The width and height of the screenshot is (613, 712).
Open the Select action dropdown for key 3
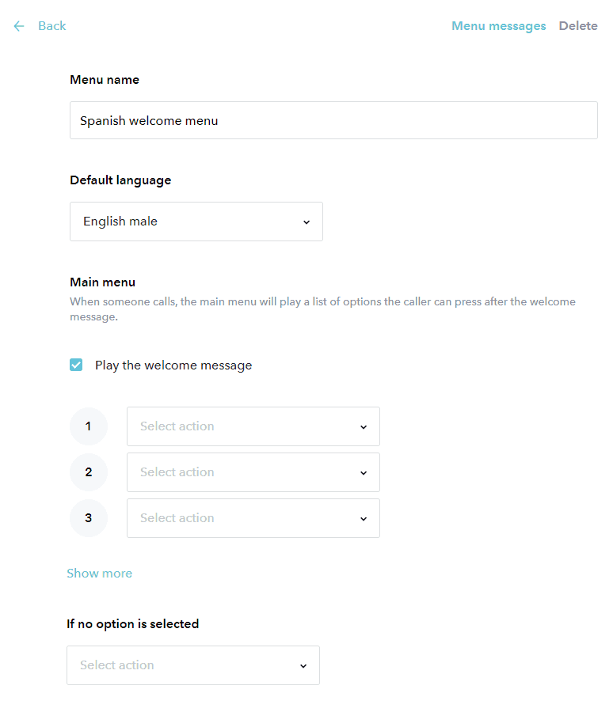253,518
